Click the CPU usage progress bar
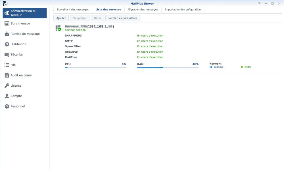284x171 pixels. [x=96, y=68]
